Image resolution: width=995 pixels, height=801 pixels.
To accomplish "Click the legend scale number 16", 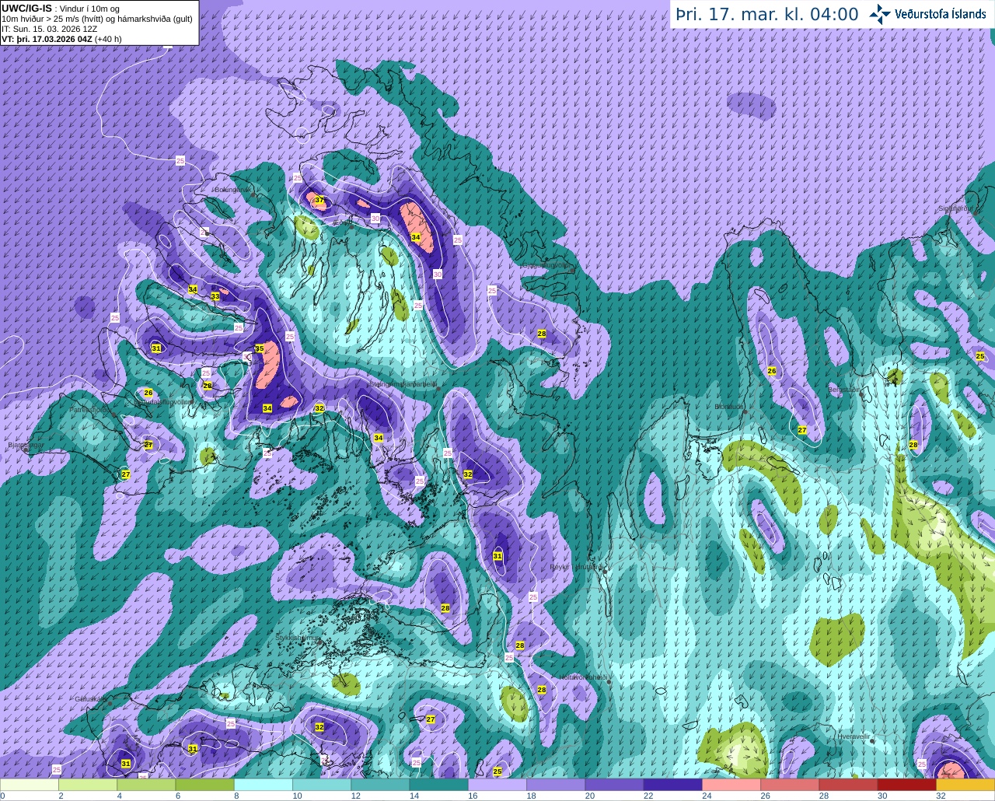I will [x=473, y=796].
